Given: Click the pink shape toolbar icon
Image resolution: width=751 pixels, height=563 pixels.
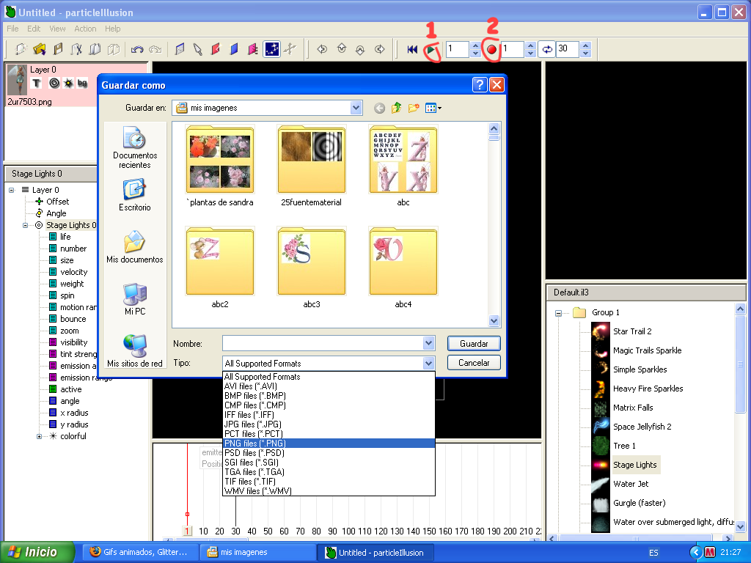Looking at the screenshot, I should pos(253,49).
